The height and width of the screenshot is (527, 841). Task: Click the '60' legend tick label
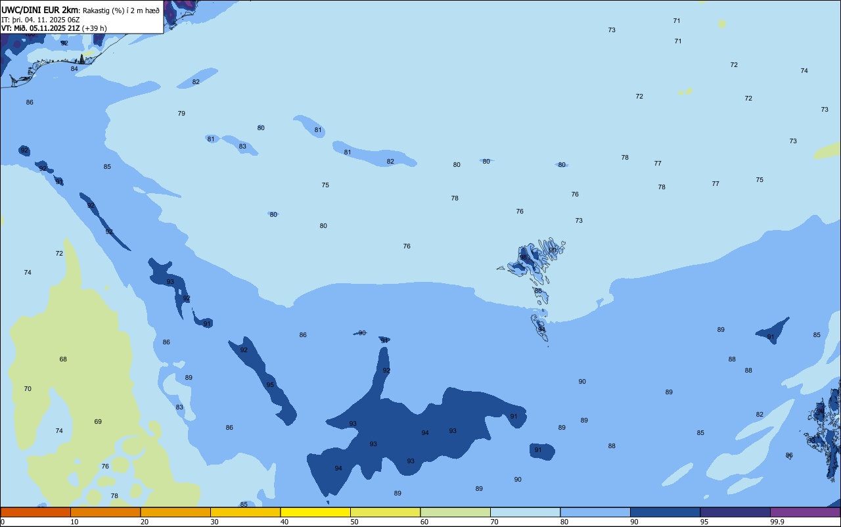(424, 522)
